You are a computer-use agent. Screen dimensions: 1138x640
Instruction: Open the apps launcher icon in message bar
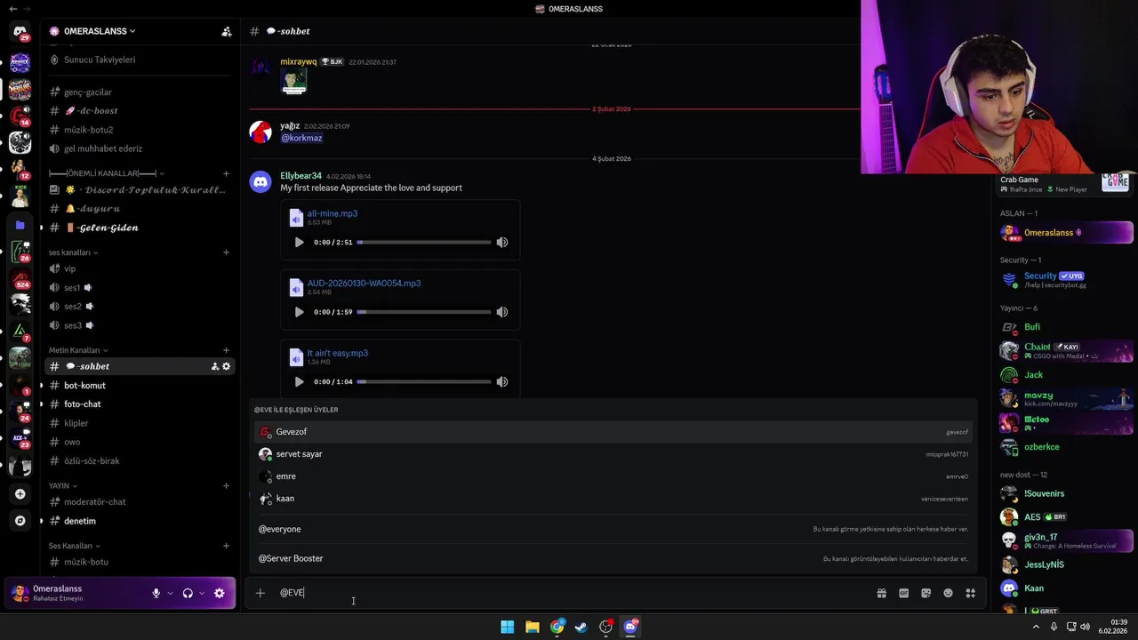click(x=970, y=593)
